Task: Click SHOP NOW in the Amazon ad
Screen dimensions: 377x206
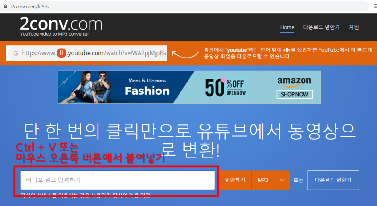Action: [294, 94]
